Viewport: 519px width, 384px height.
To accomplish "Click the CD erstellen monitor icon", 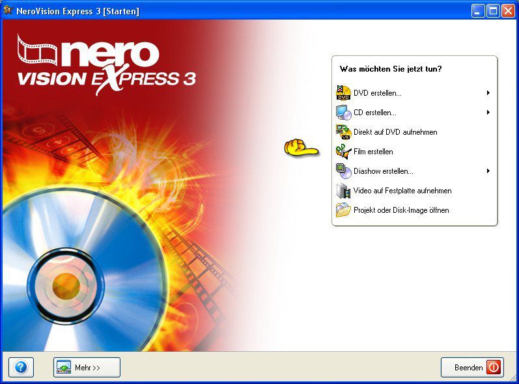I will [x=343, y=113].
